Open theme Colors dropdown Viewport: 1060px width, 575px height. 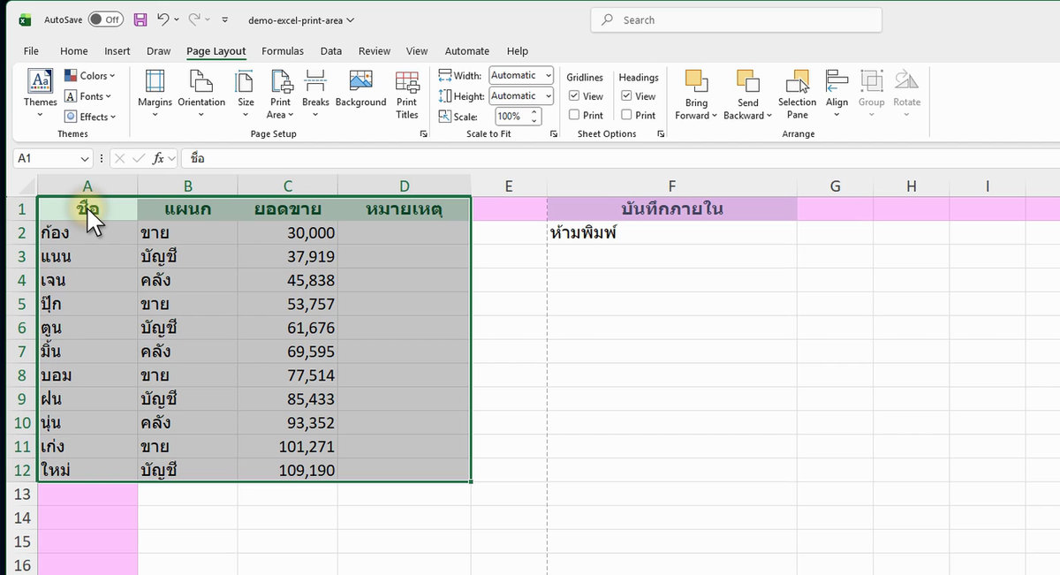[90, 76]
